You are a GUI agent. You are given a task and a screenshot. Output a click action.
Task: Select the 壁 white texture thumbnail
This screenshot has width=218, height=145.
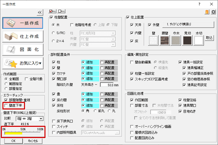pos(153,40)
